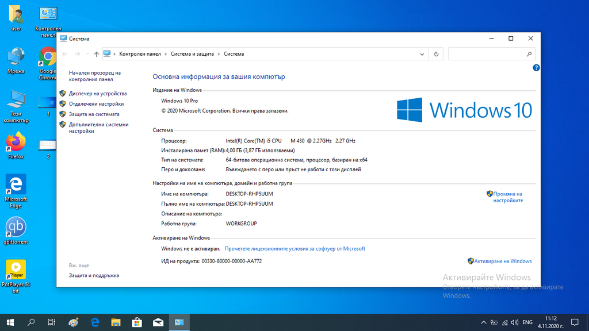Click Активиране на Windows link
This screenshot has width=589, height=331.
click(x=503, y=261)
